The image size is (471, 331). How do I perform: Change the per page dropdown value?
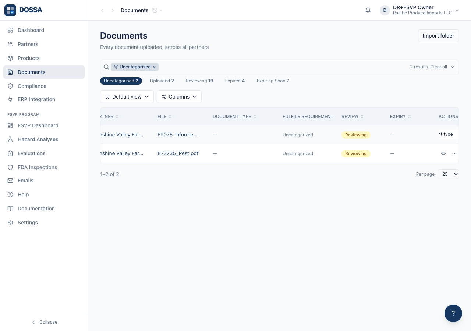pos(448,174)
